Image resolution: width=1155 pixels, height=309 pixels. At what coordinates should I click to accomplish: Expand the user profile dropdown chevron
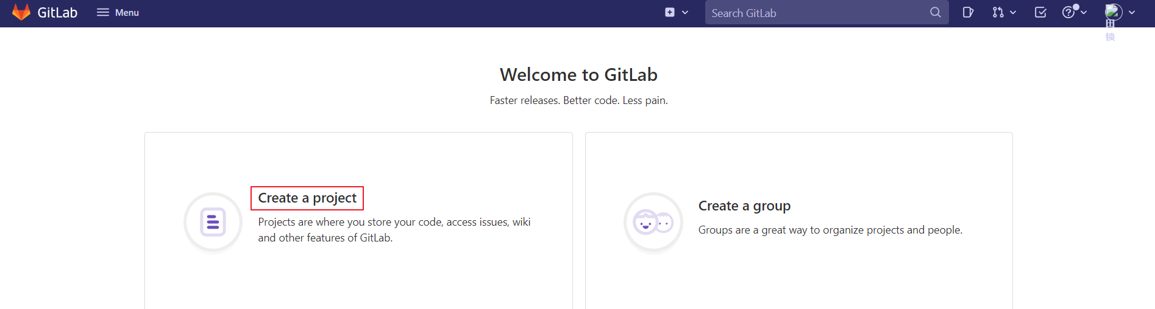pyautogui.click(x=1132, y=12)
